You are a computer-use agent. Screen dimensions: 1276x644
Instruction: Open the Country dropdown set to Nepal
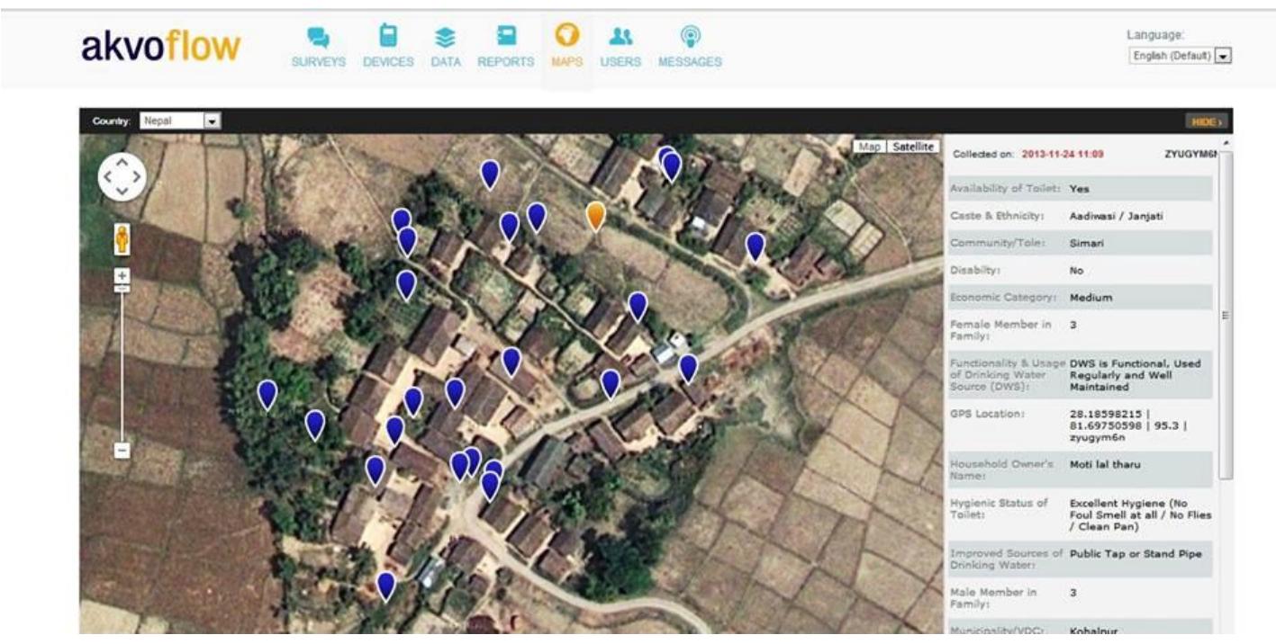point(180,121)
